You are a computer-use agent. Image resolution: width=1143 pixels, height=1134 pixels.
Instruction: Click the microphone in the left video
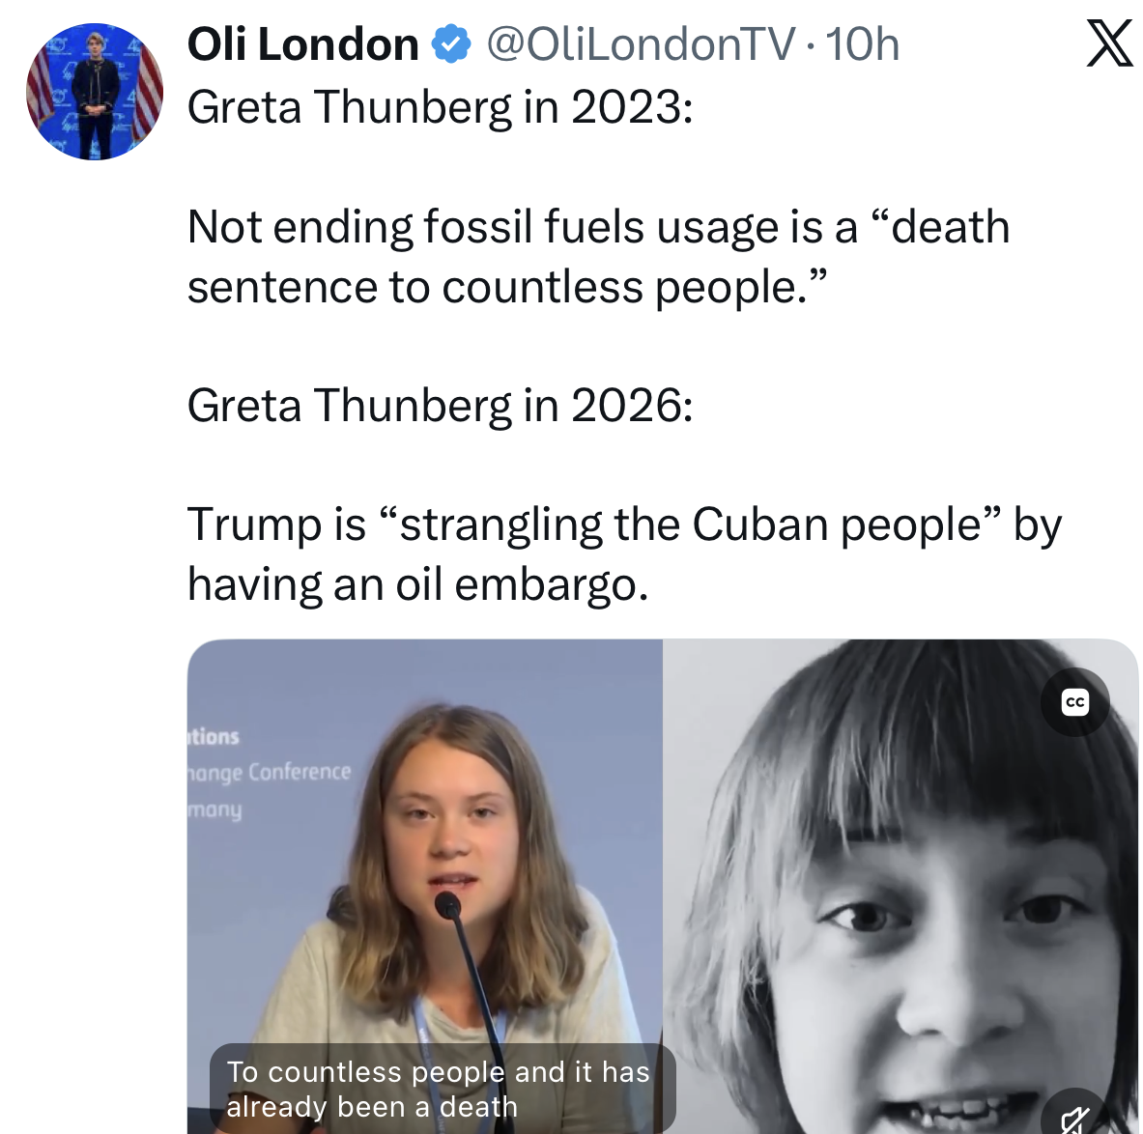click(448, 908)
